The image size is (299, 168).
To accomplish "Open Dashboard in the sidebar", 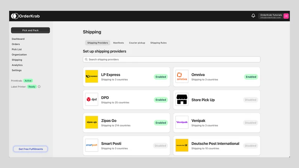I will [x=18, y=39].
